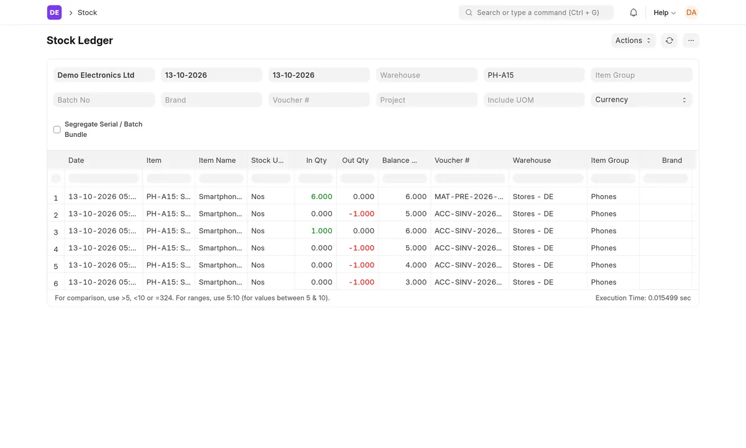The height and width of the screenshot is (448, 746).
Task: Click the Voucher # filter field
Action: point(319,100)
